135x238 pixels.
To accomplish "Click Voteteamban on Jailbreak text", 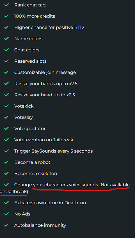I will click(x=44, y=140).
